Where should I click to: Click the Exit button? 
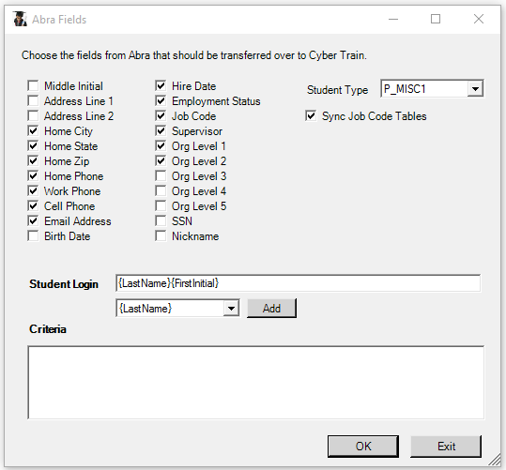(x=446, y=447)
